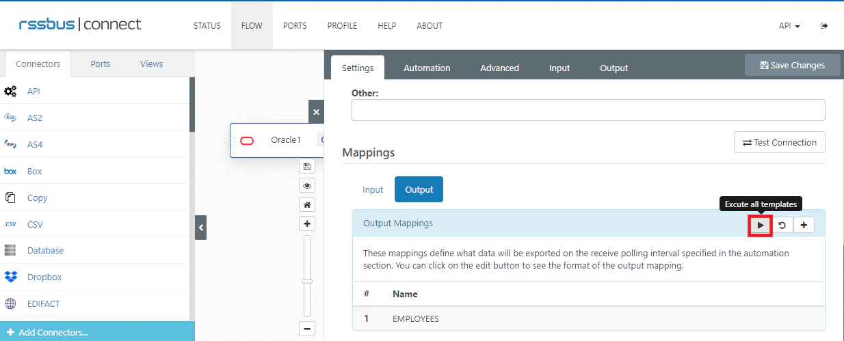844x341 pixels.
Task: Click the zoom slider handle on canvas
Action: click(x=307, y=281)
